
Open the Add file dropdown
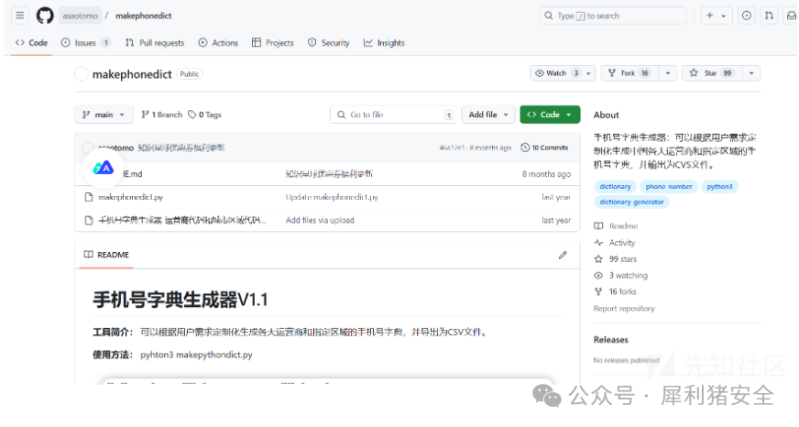pyautogui.click(x=488, y=115)
